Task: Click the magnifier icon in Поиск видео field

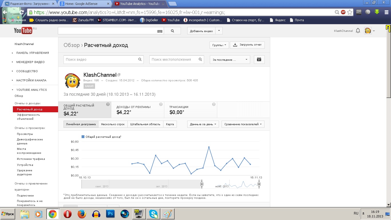Action: pyautogui.click(x=140, y=60)
